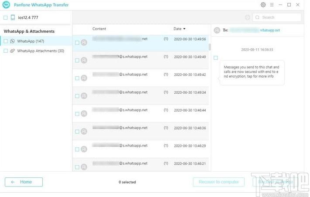Screen dimensions: 310x197
Task: Tick the ios12.4 777 device checkbox
Action: tap(6, 17)
